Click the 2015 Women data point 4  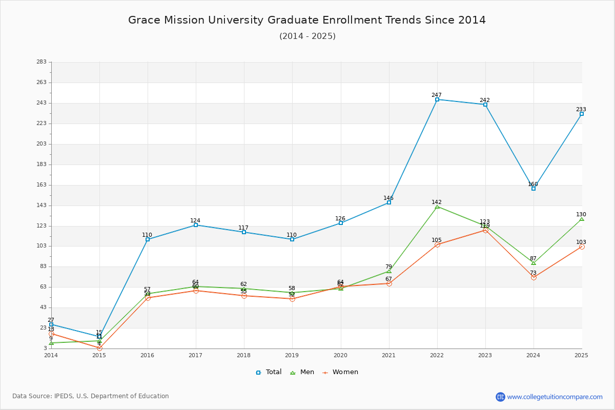pyautogui.click(x=99, y=348)
